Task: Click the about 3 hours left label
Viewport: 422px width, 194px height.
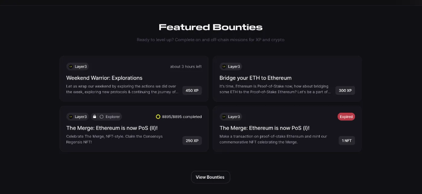Action: (x=186, y=66)
